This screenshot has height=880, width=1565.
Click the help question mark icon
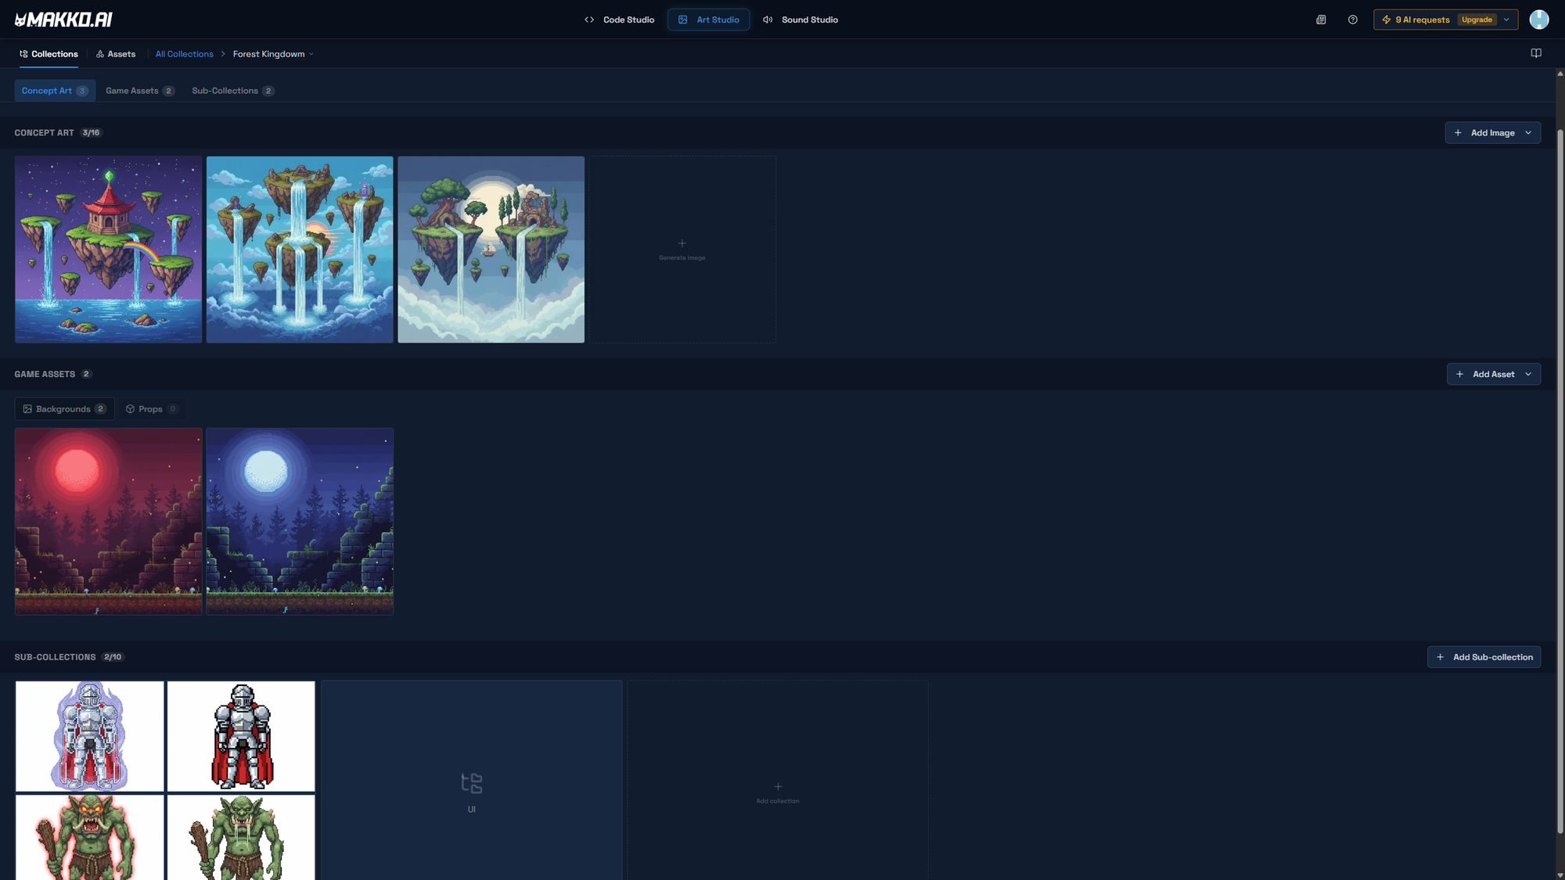[1352, 20]
